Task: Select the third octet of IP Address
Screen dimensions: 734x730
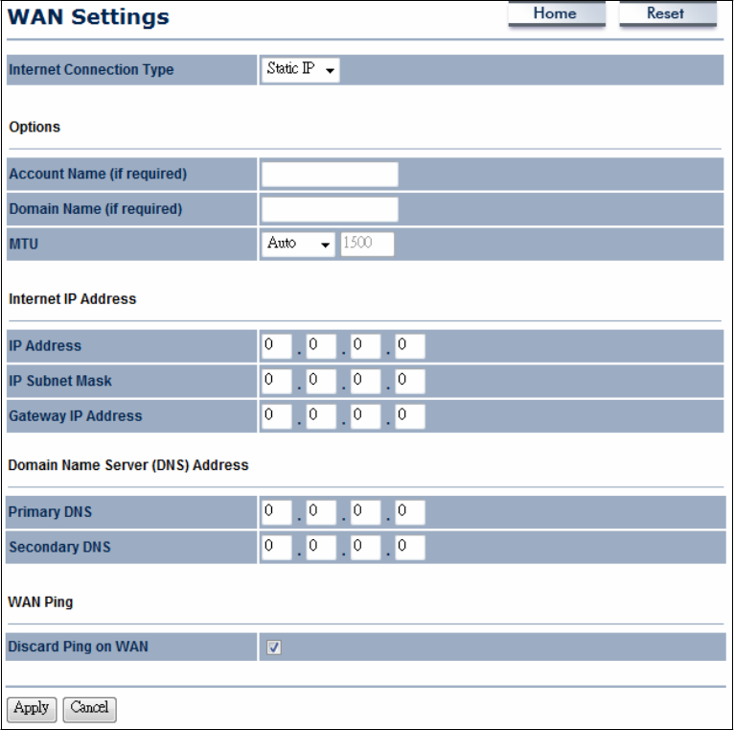Action: click(366, 346)
